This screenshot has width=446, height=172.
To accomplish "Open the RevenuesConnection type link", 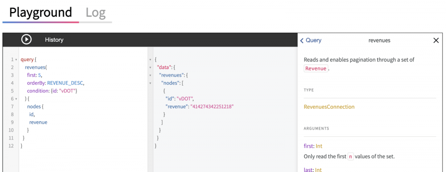I will pos(329,107).
